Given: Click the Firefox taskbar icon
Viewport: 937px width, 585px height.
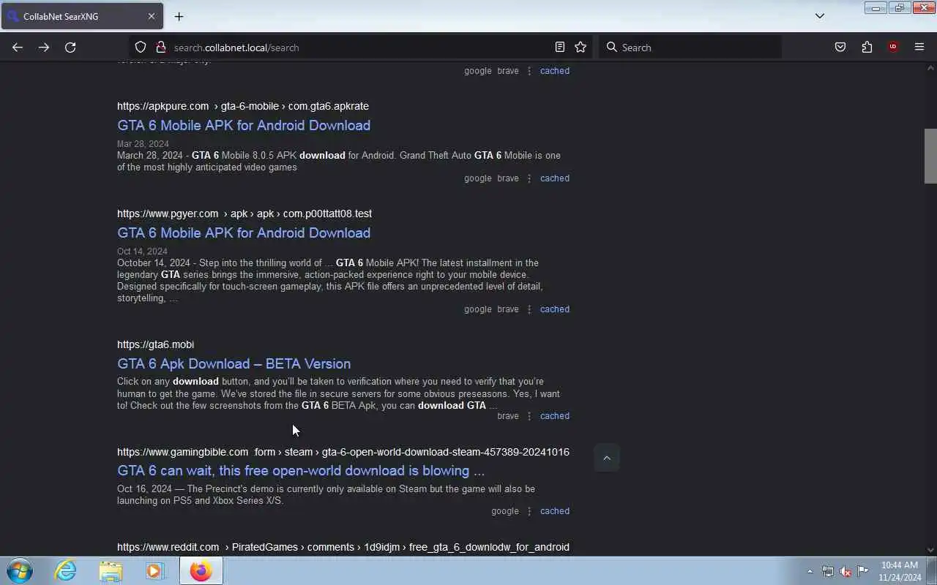Looking at the screenshot, I should click(x=201, y=570).
